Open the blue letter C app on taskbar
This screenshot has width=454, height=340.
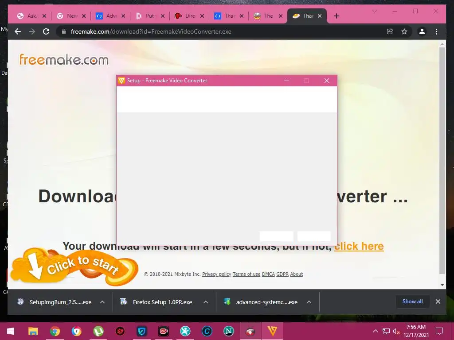[x=207, y=331]
